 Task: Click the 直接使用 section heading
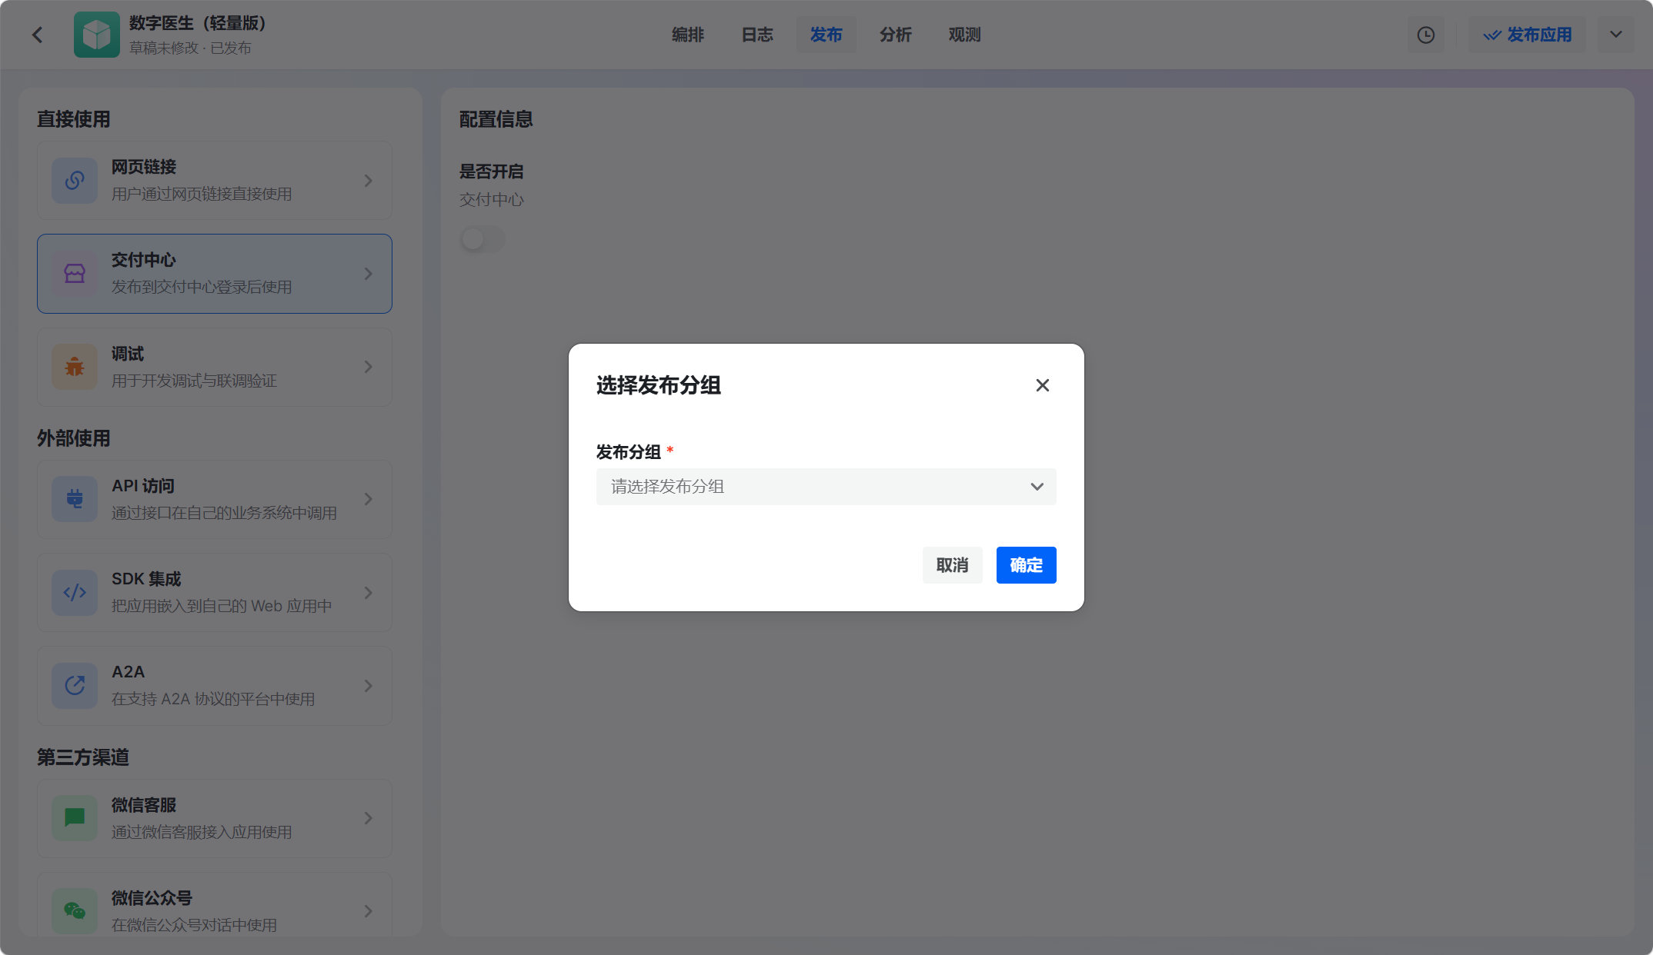pyautogui.click(x=74, y=119)
